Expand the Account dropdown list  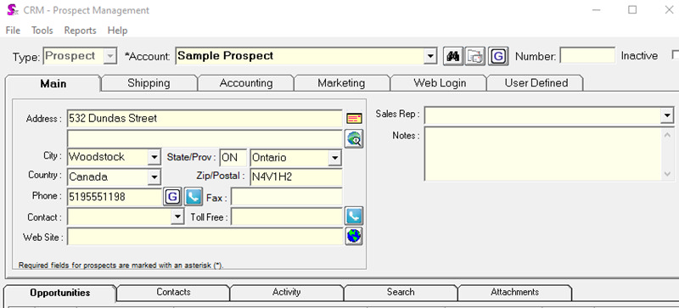coord(430,56)
